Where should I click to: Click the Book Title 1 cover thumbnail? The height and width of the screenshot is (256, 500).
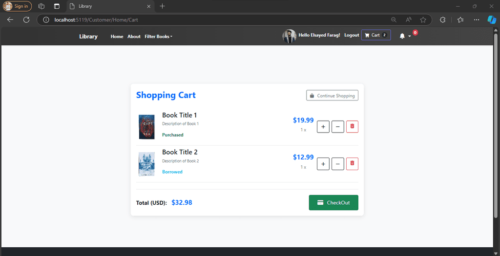(x=146, y=127)
